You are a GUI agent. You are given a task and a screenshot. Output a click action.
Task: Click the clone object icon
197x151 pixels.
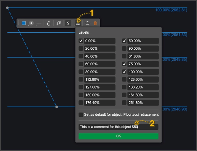[58, 23]
